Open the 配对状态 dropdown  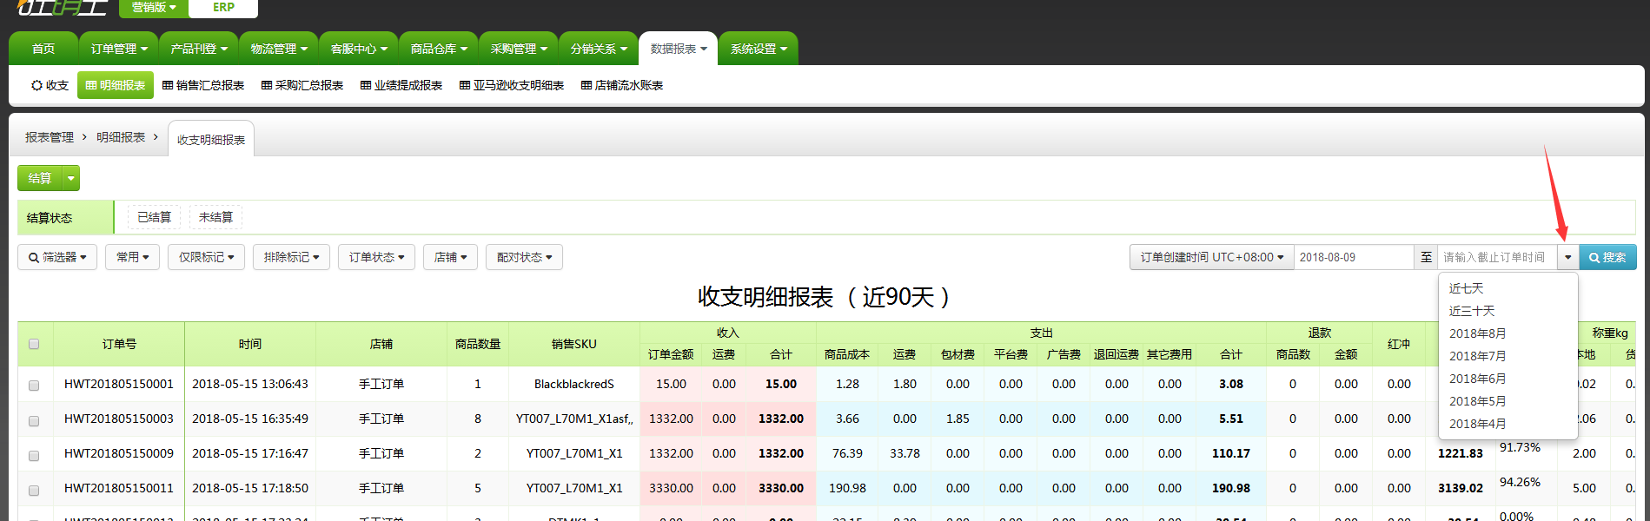pyautogui.click(x=524, y=257)
